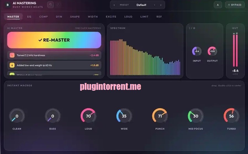248x154 pixels.
Task: Click the OUT level meter bars
Action: pyautogui.click(x=235, y=50)
